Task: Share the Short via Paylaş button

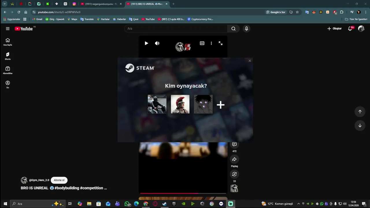Action: (x=234, y=159)
